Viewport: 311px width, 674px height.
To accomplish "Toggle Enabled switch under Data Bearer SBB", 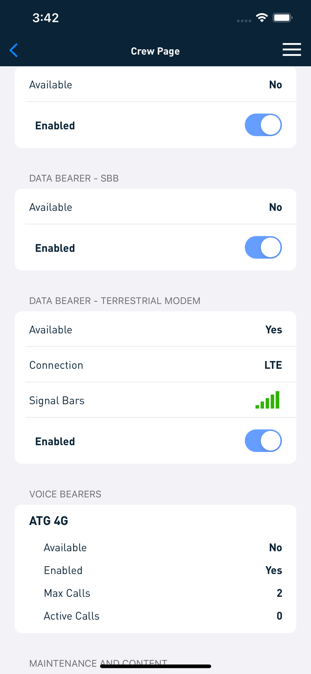I will point(263,247).
